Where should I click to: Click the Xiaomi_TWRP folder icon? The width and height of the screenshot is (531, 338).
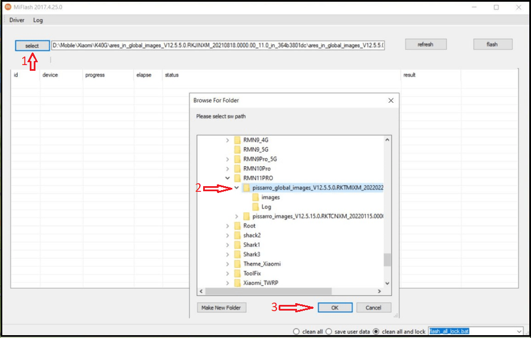pos(237,283)
